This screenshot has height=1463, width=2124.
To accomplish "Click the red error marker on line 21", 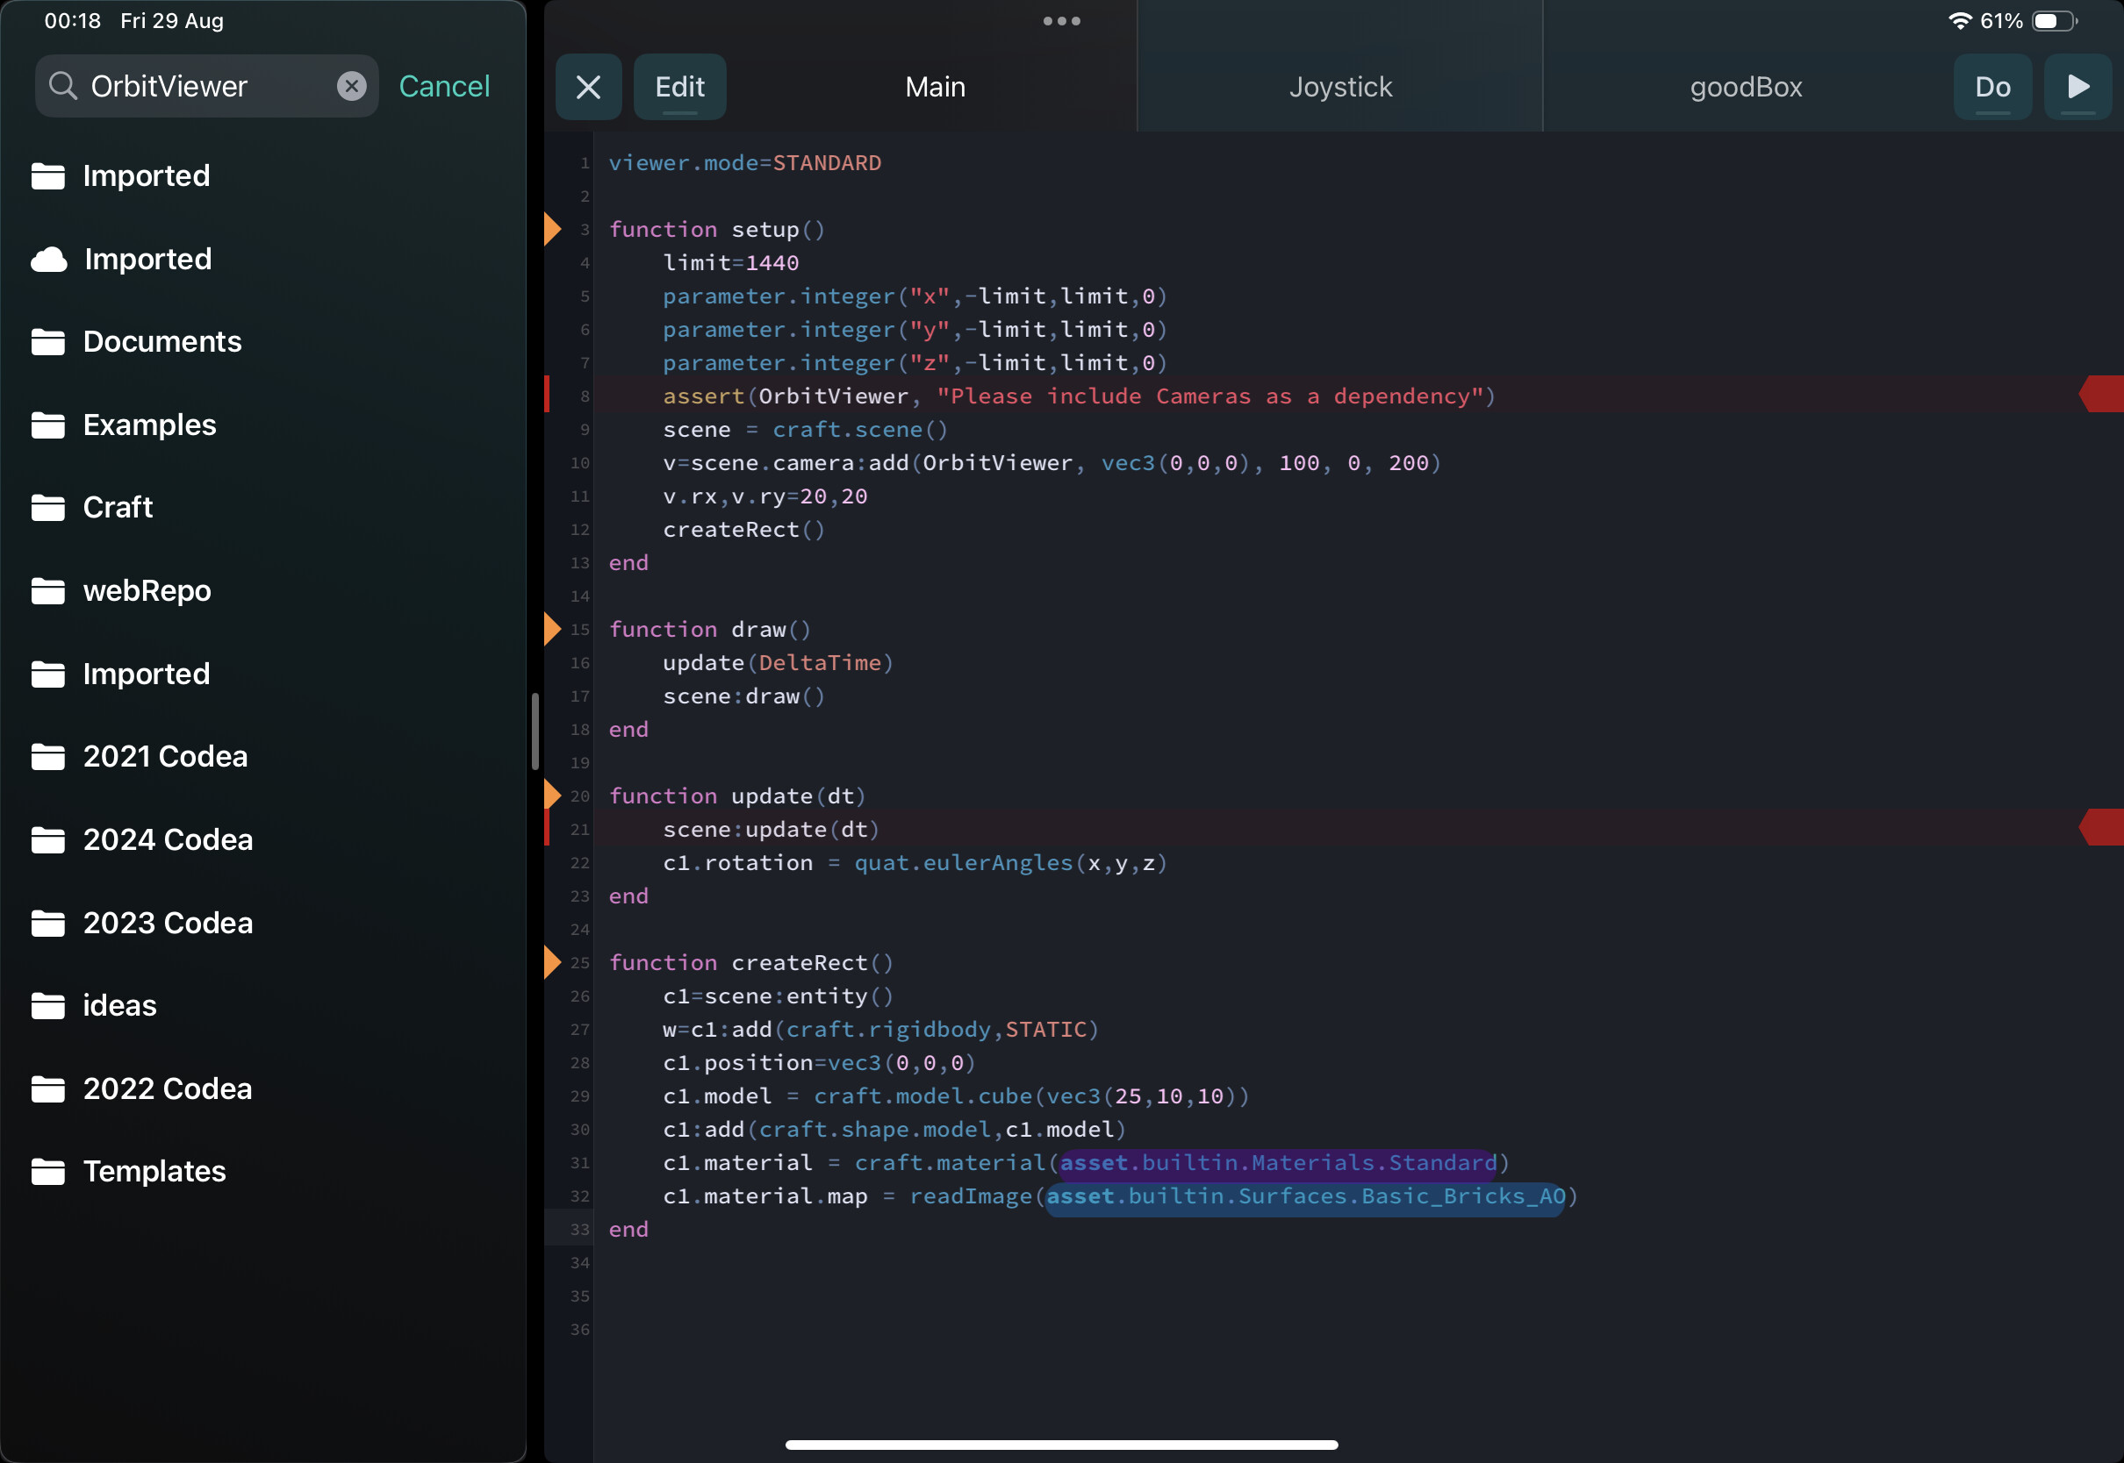I will (2102, 828).
